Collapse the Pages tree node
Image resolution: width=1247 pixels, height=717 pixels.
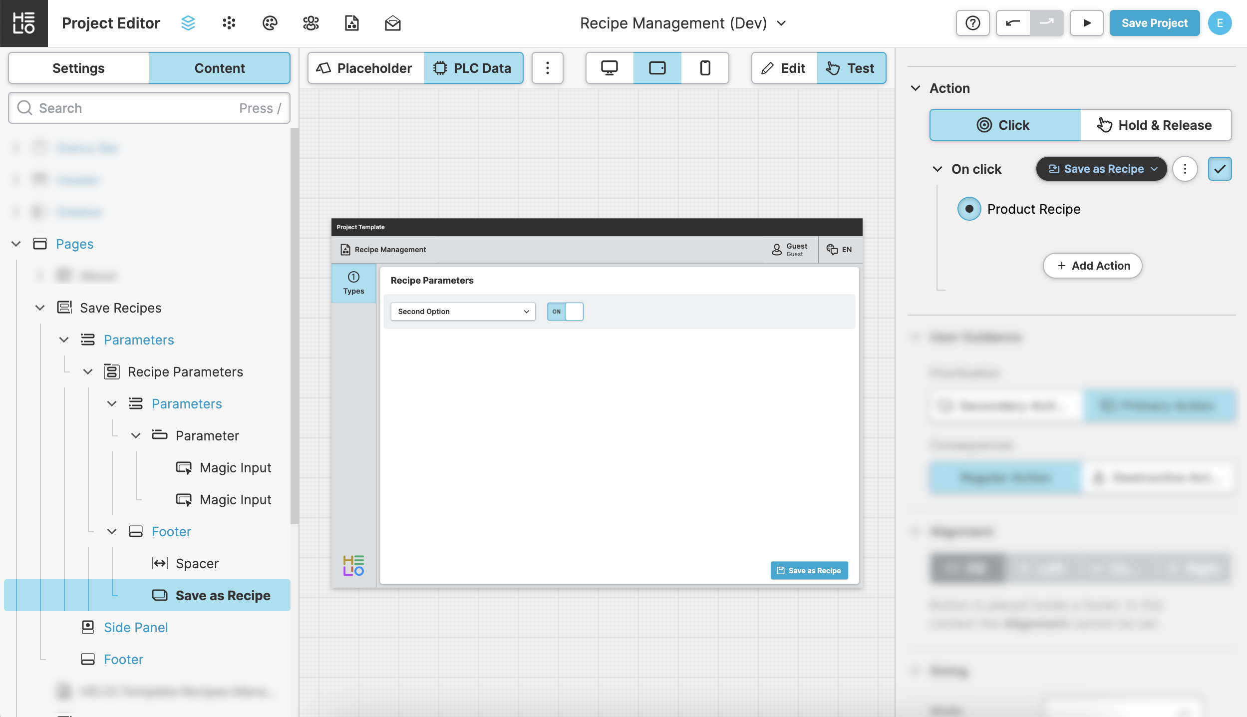coord(16,244)
